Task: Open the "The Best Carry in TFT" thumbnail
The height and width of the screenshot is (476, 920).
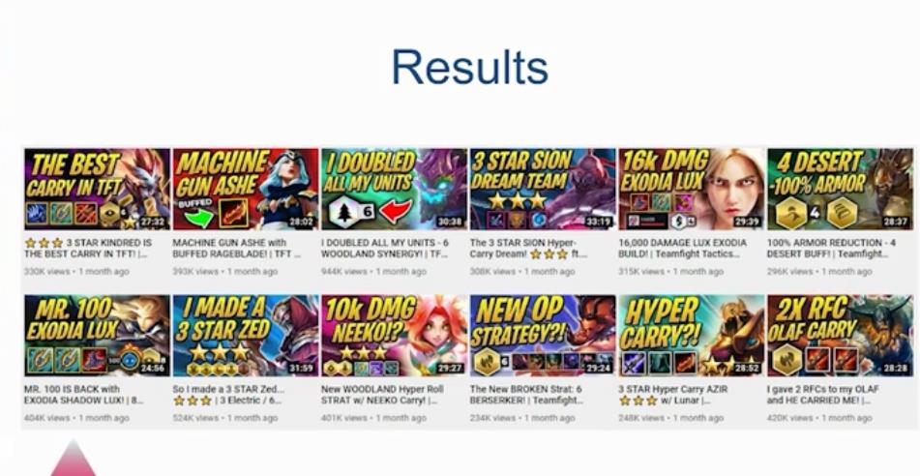Action: pyautogui.click(x=97, y=189)
